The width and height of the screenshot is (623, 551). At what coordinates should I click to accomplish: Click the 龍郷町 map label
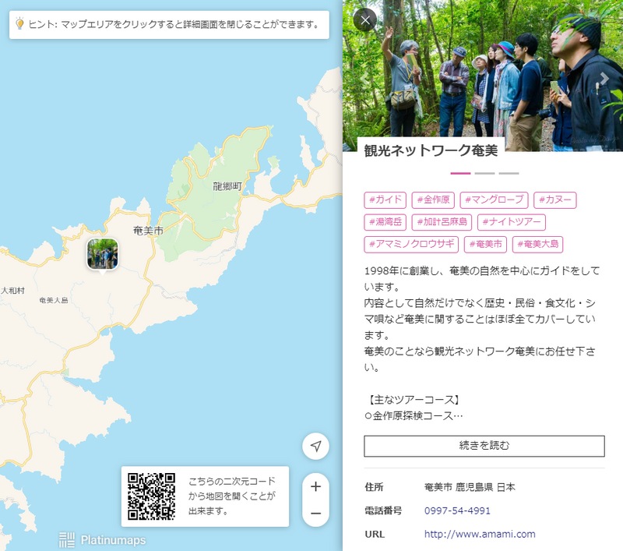(x=227, y=186)
